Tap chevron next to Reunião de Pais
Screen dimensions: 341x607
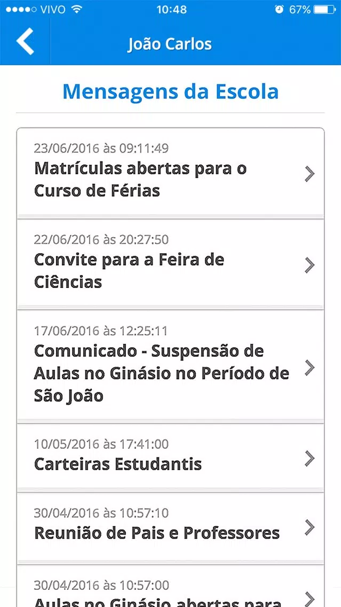(310, 527)
